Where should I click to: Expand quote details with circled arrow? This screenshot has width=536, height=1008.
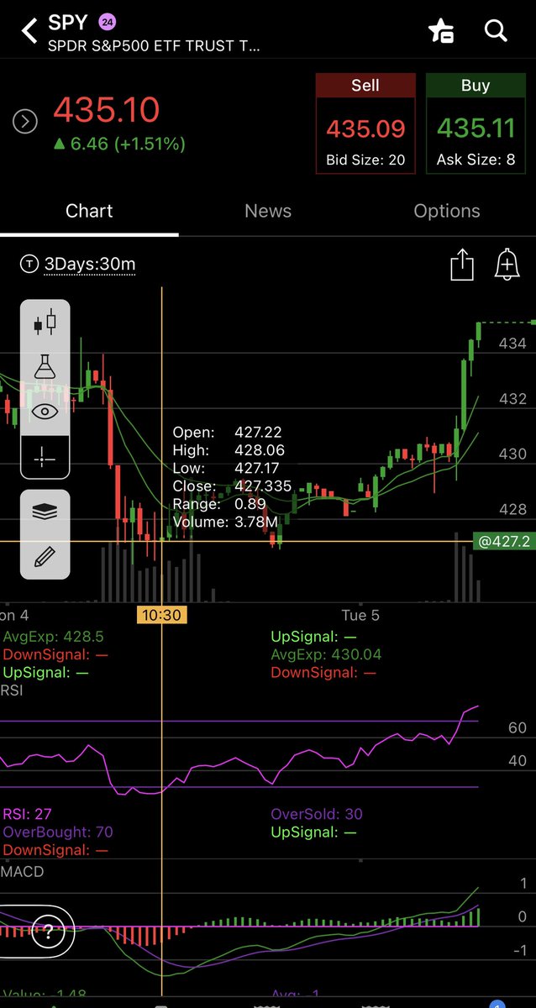(x=25, y=122)
